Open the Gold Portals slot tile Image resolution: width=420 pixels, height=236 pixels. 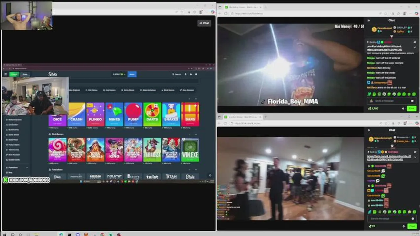(x=95, y=149)
